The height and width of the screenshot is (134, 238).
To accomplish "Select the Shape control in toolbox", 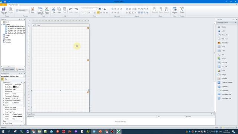I will [223, 59].
